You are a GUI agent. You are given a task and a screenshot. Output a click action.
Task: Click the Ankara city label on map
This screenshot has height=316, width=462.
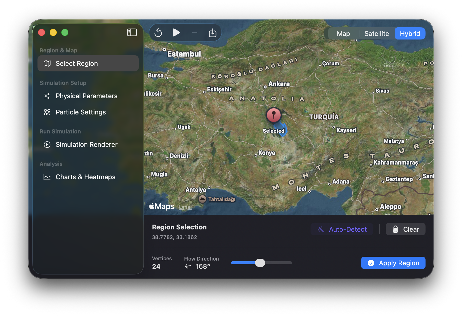279,84
